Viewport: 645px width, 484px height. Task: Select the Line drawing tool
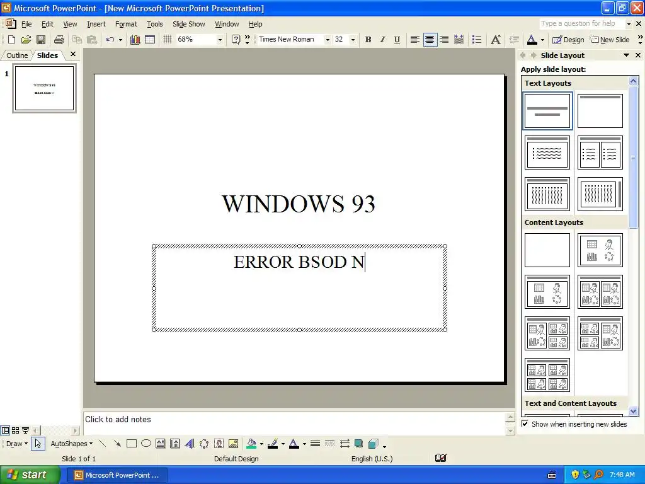click(x=103, y=443)
